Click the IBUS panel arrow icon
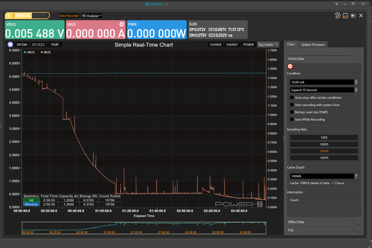 pos(122,24)
